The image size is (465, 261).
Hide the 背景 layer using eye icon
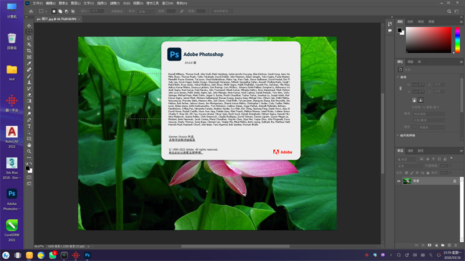399,181
